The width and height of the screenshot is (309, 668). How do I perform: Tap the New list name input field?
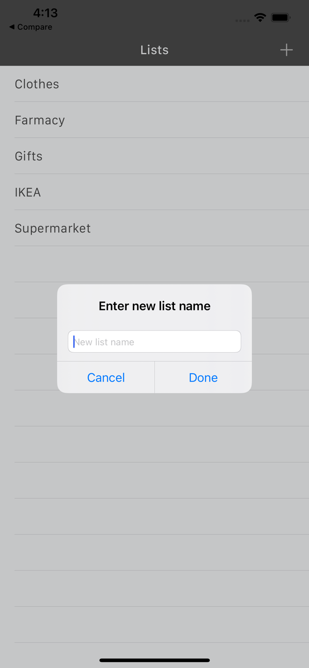(x=154, y=341)
